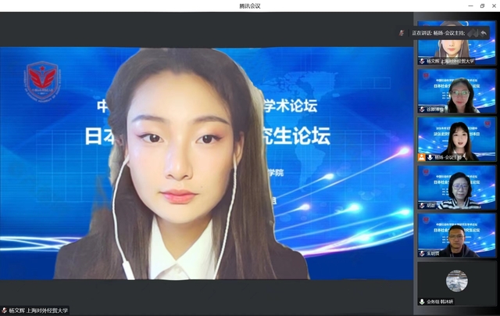Maximize the 腾讯会议 window
Image resolution: width=500 pixels, height=316 pixels.
click(482, 5)
